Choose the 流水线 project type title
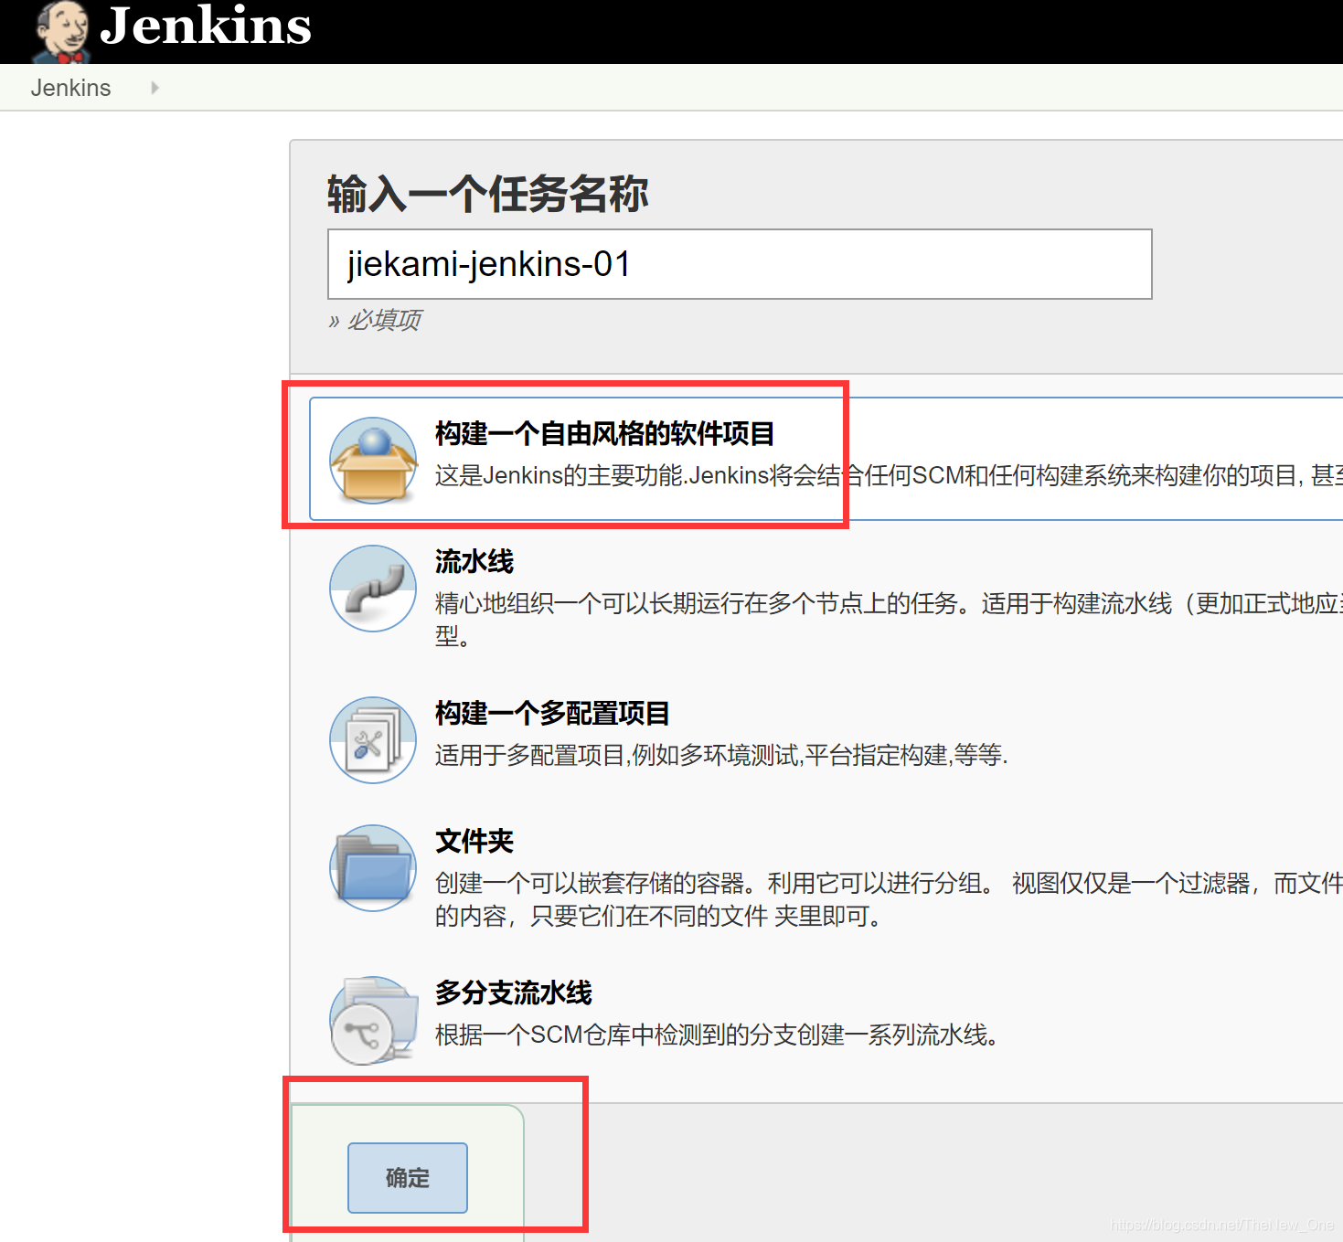 pos(474,561)
